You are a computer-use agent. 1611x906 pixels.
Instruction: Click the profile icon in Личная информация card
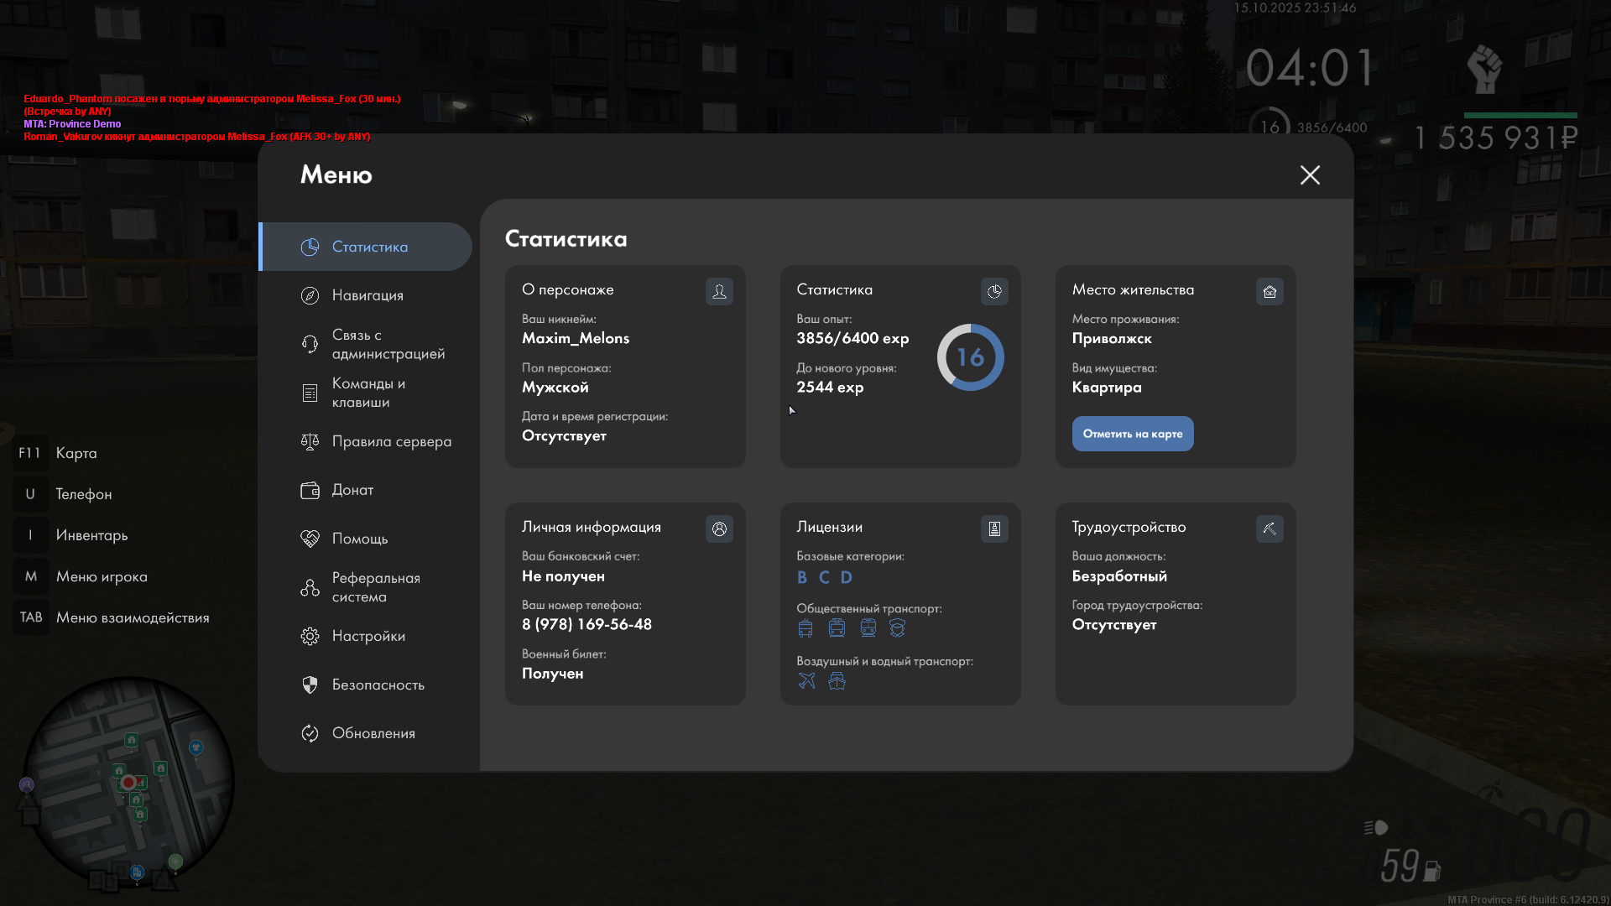[719, 528]
